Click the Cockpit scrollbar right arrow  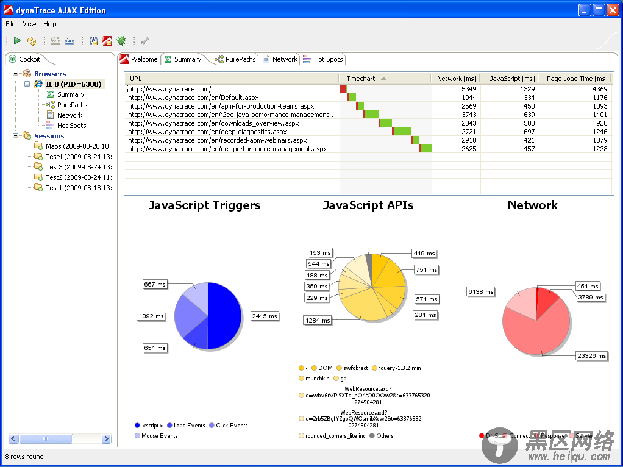click(106, 439)
